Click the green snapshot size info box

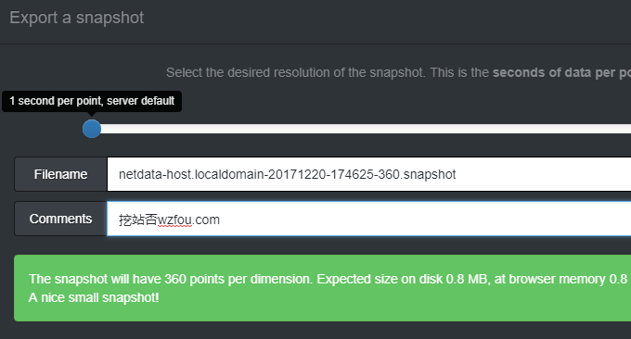click(322, 288)
